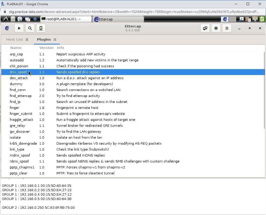
Task: Open the web browser icon on top panel
Action: (x=20, y=19)
